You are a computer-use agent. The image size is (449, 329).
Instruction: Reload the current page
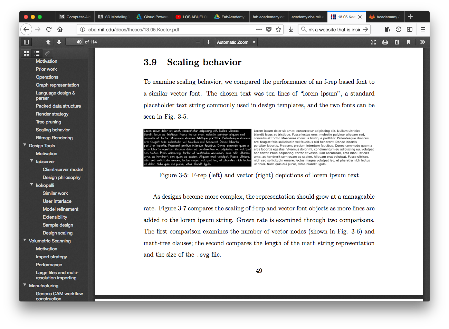(49, 29)
